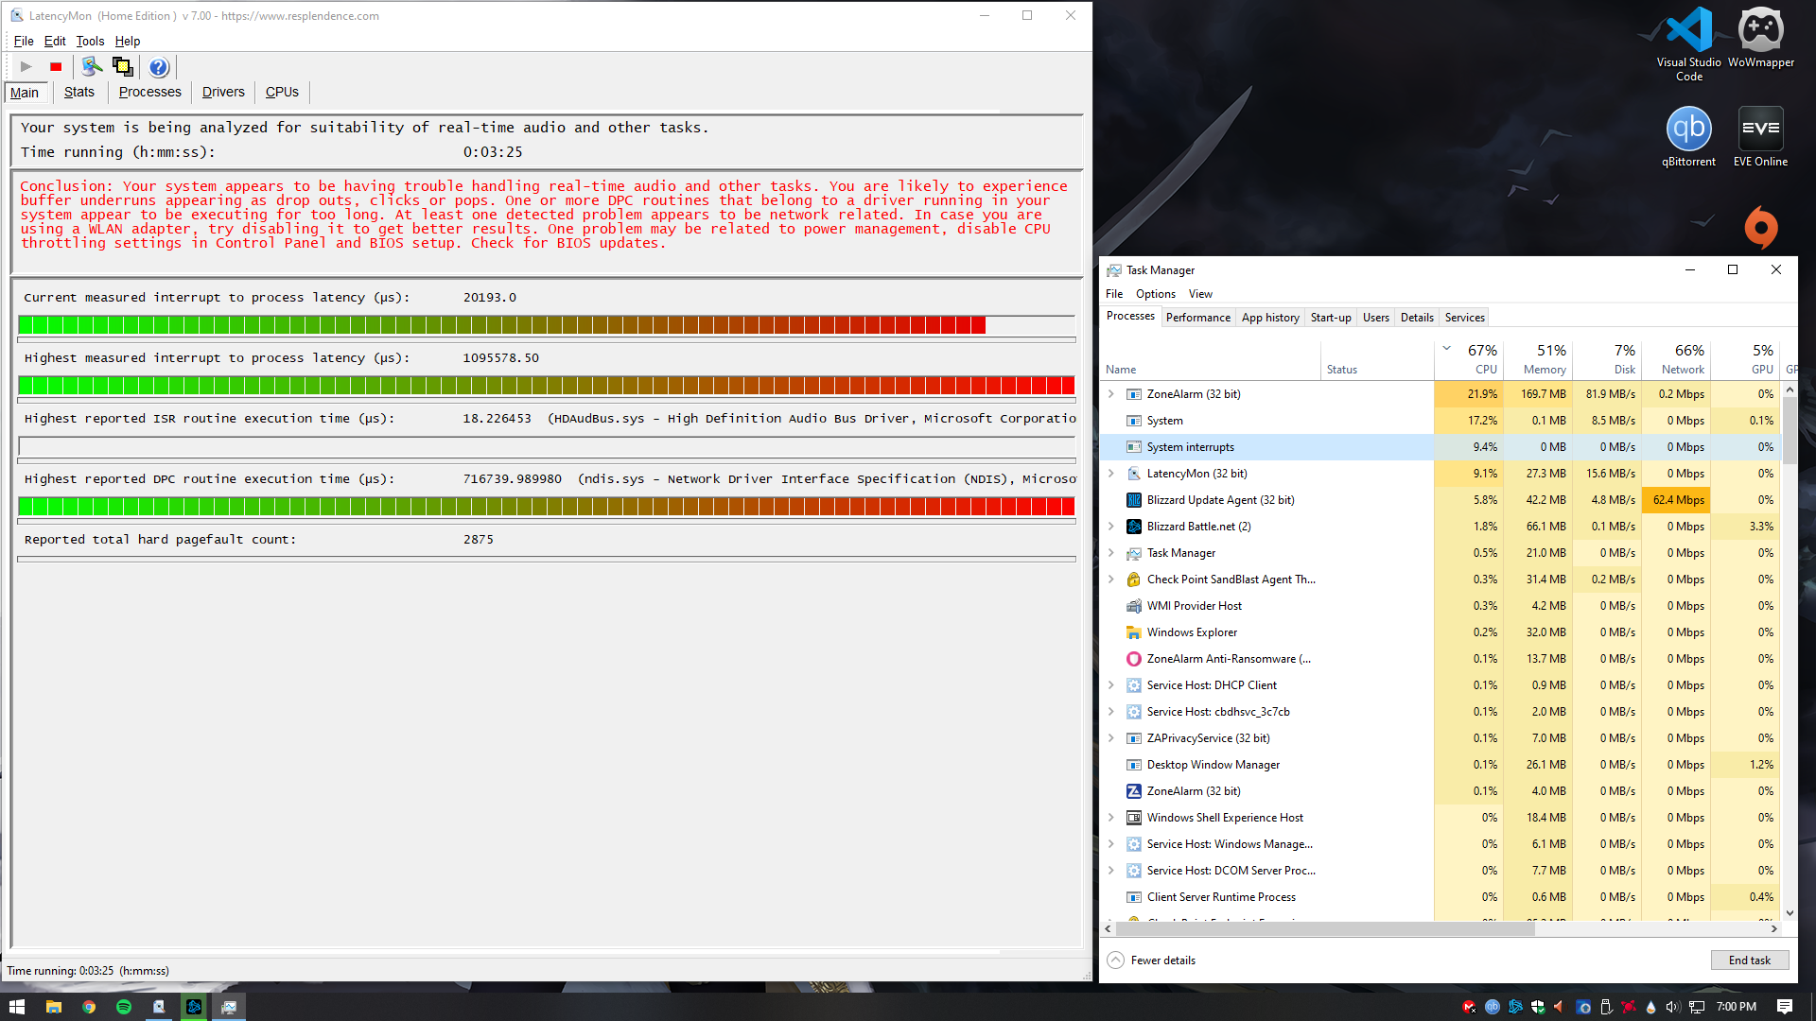This screenshot has height=1021, width=1816.
Task: Click the End task button
Action: tap(1749, 960)
